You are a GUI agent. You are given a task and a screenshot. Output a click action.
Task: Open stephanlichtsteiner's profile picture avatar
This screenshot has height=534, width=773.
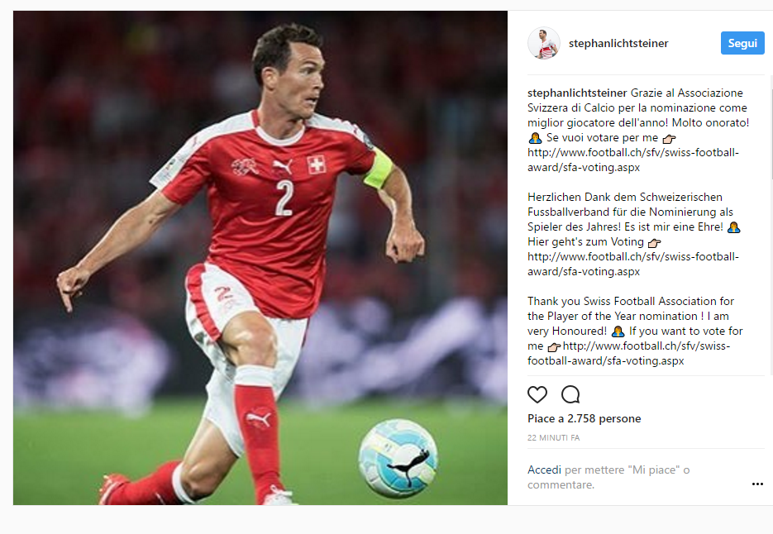point(544,43)
